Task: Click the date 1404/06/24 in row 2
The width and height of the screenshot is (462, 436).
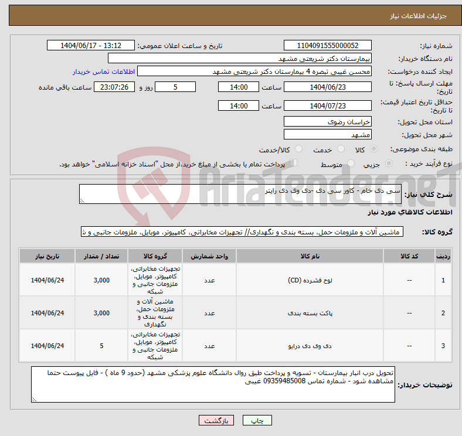Action: point(47,313)
